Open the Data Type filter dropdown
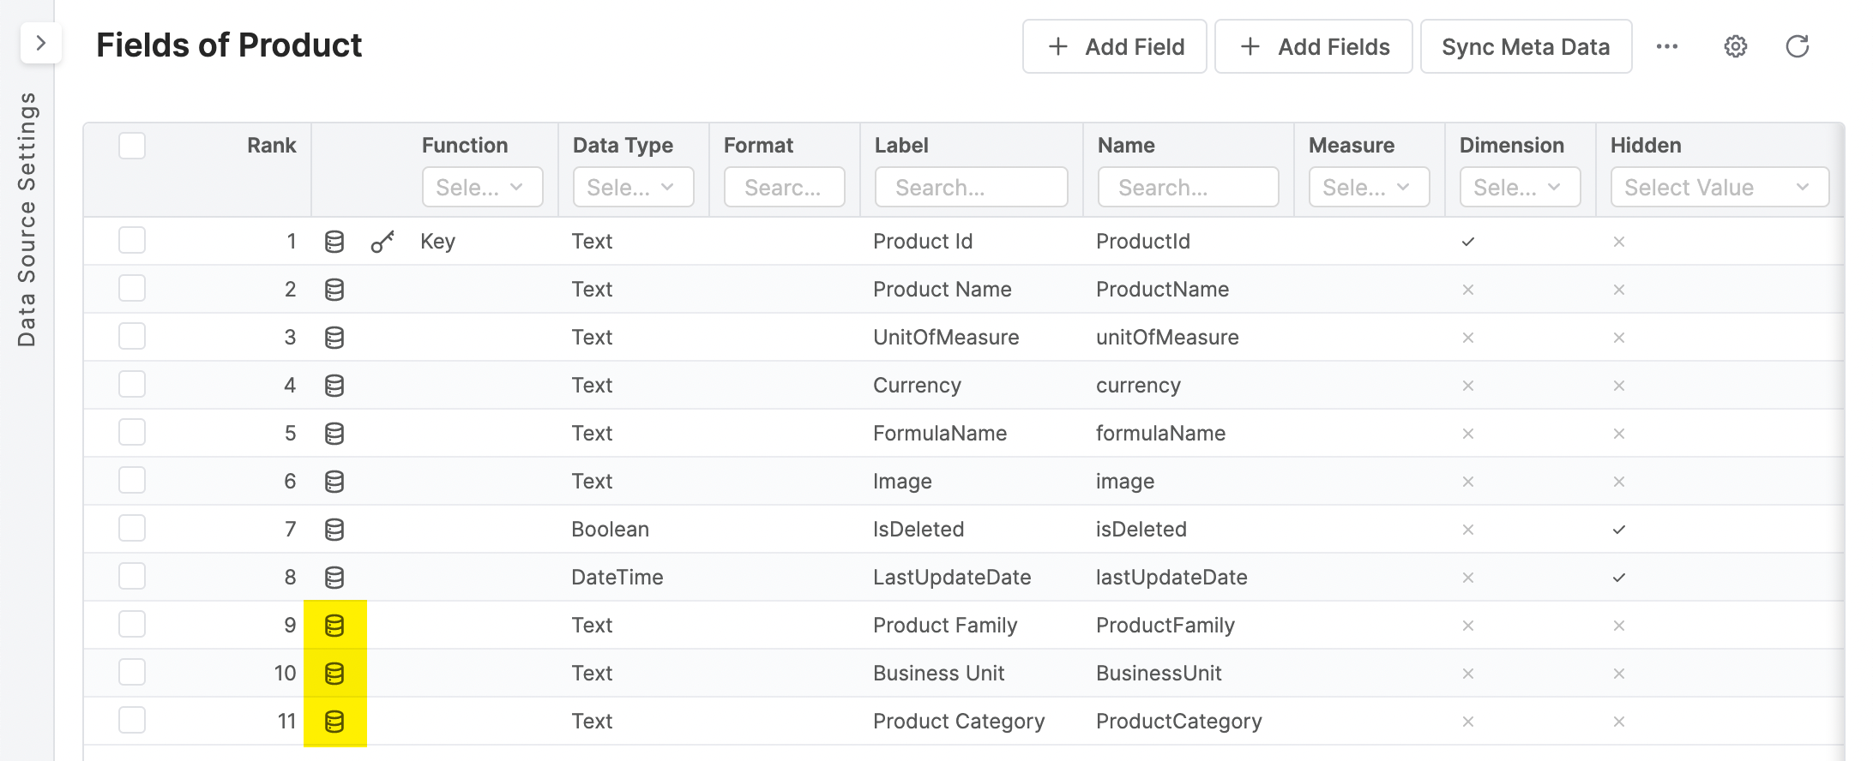 click(x=634, y=187)
